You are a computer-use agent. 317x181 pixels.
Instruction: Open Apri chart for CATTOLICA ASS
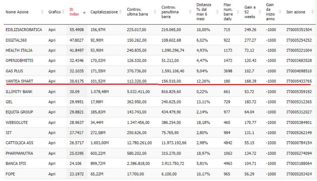52,143
